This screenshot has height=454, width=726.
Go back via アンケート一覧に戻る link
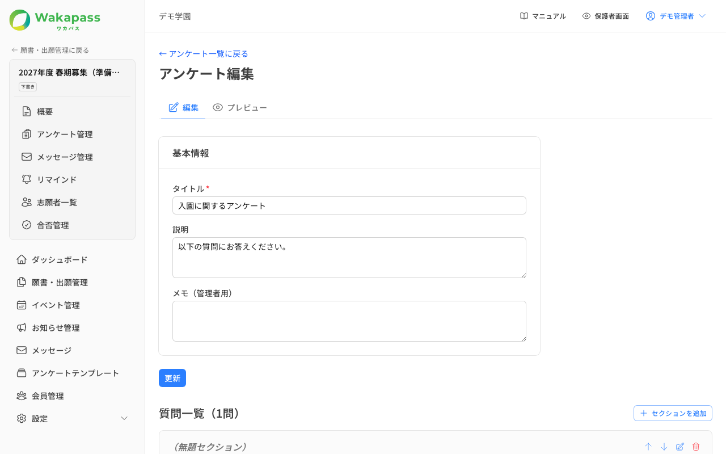(x=204, y=53)
